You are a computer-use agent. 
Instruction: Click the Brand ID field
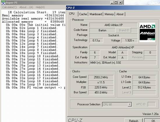click(134, 30)
